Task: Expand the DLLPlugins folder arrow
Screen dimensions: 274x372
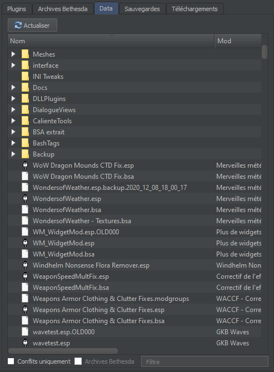Action: coord(13,98)
